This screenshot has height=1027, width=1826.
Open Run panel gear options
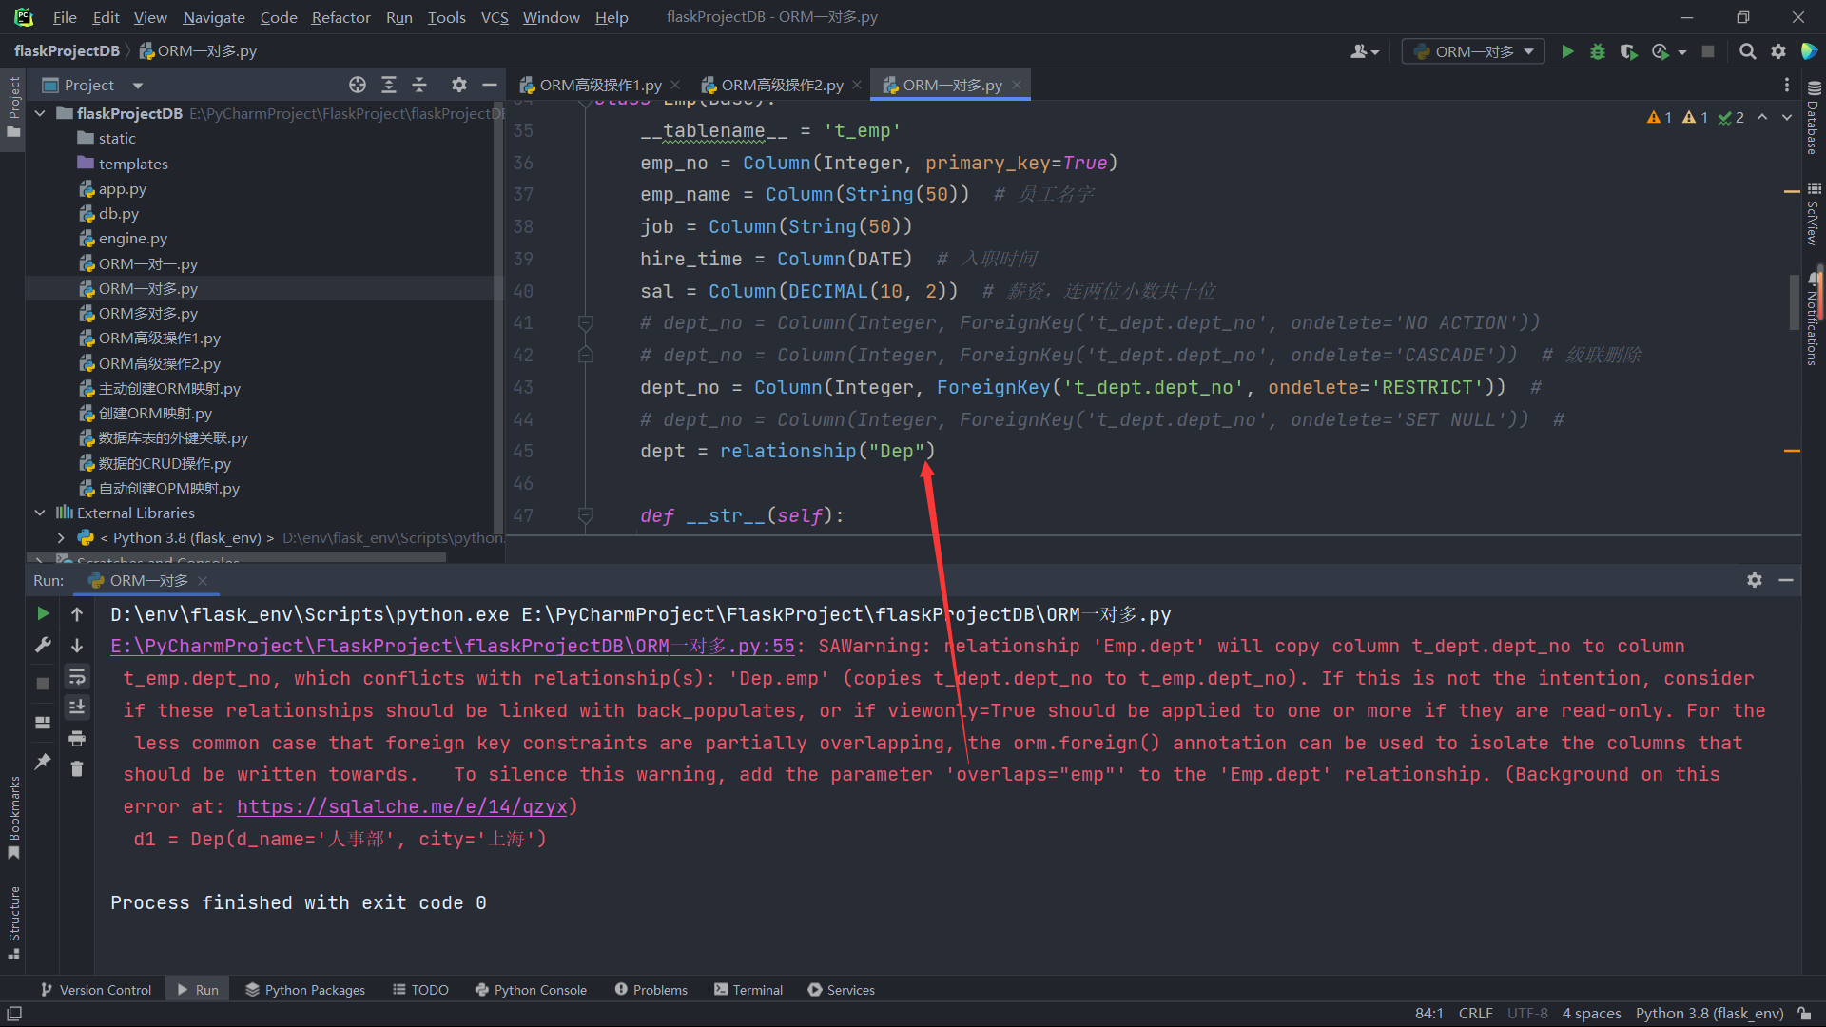click(x=1755, y=580)
